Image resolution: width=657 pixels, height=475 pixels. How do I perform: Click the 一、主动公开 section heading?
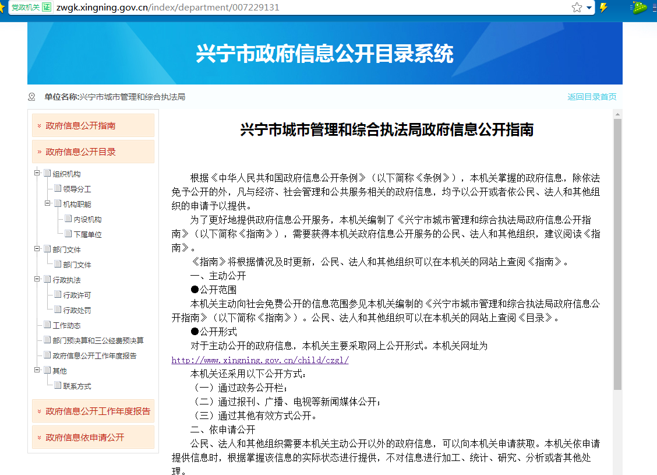218,276
